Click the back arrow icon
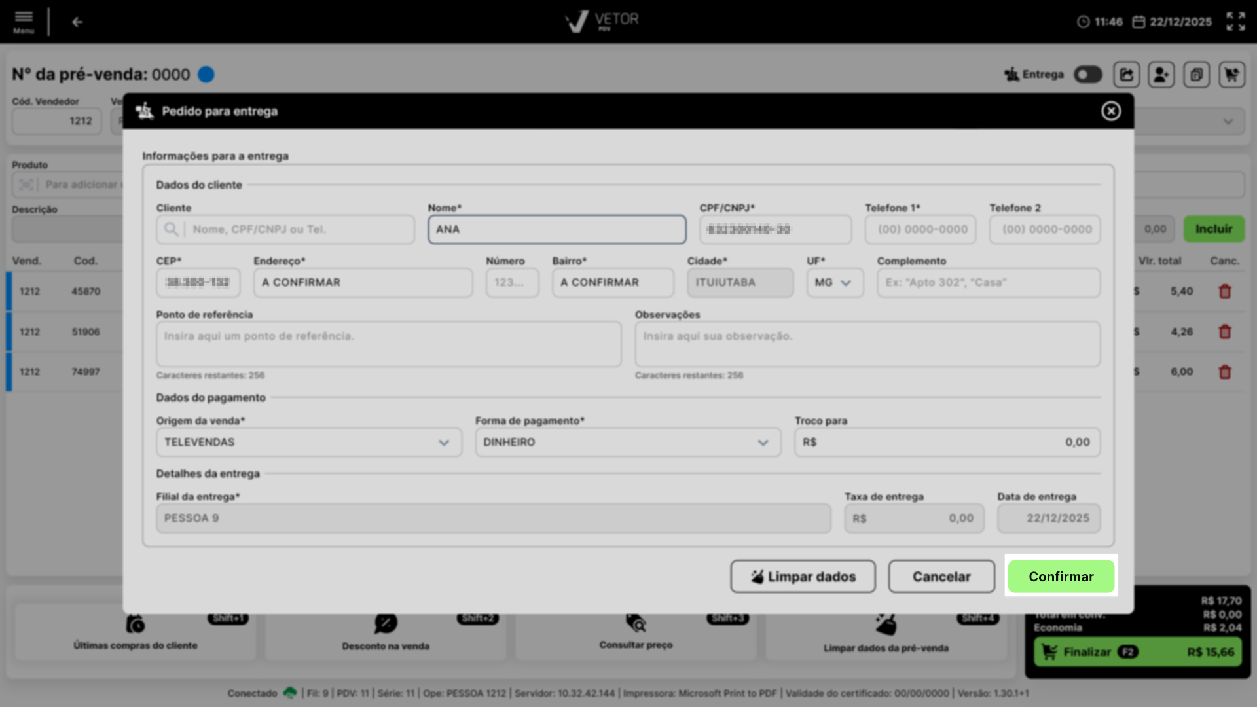 click(77, 22)
